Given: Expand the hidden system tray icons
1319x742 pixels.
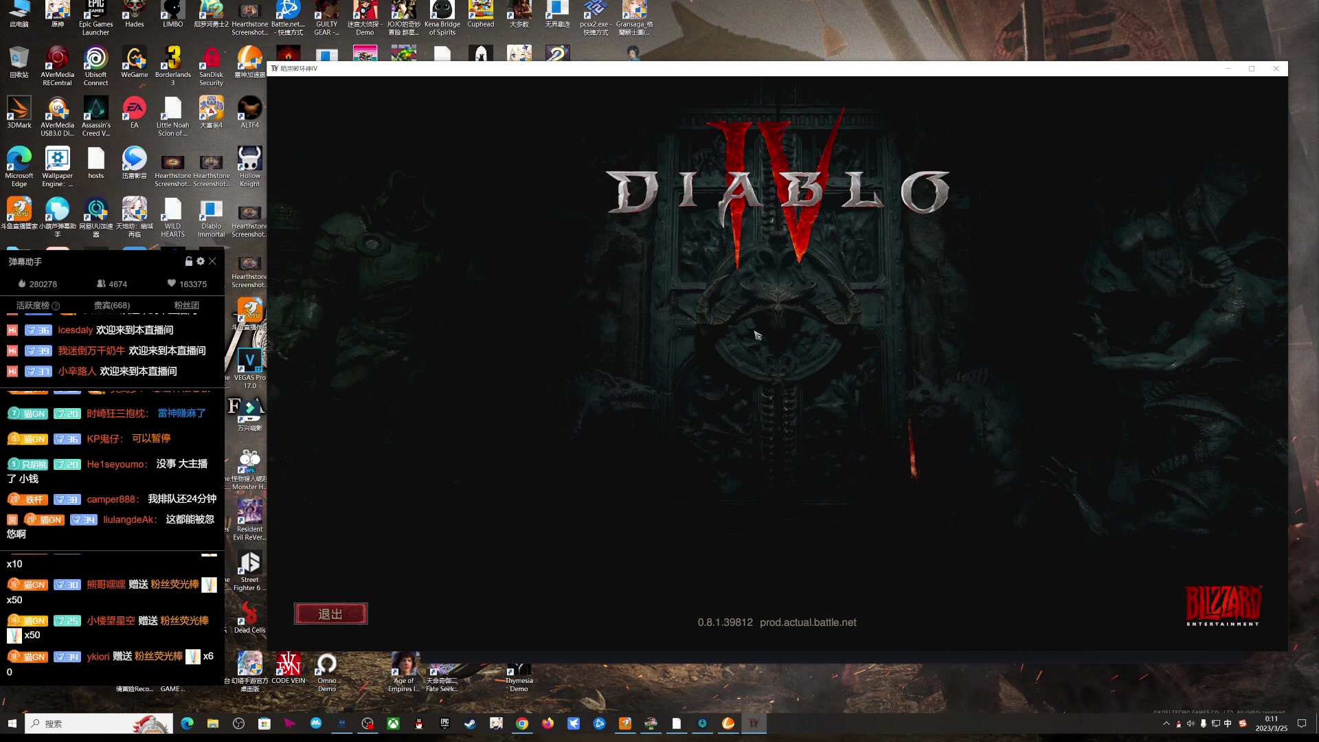Looking at the screenshot, I should pos(1166,723).
